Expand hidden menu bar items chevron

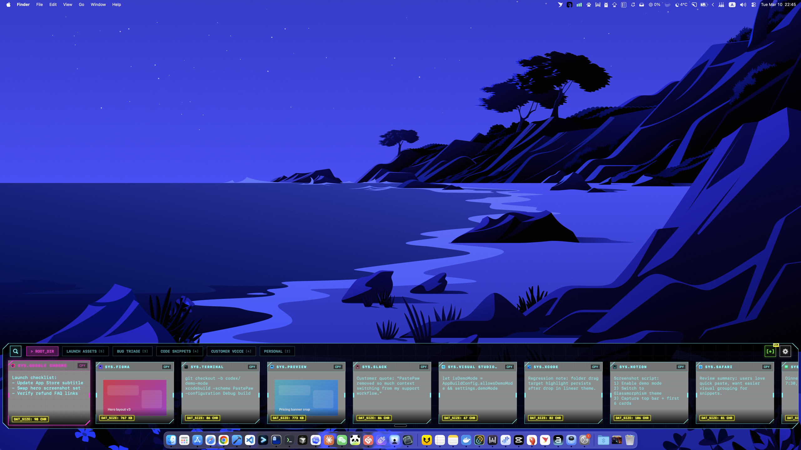[713, 5]
